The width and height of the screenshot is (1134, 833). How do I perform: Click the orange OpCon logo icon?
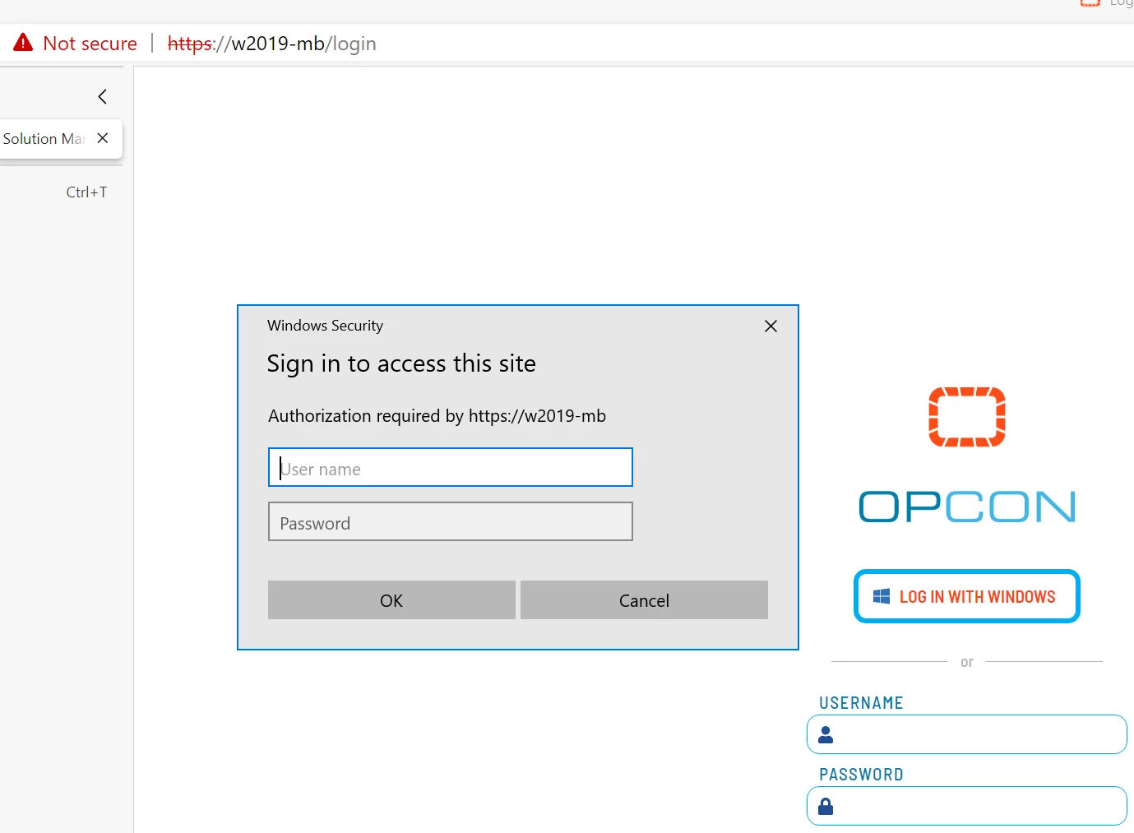click(x=967, y=417)
